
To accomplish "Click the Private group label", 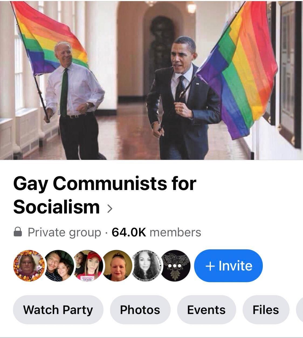I will coord(64,232).
